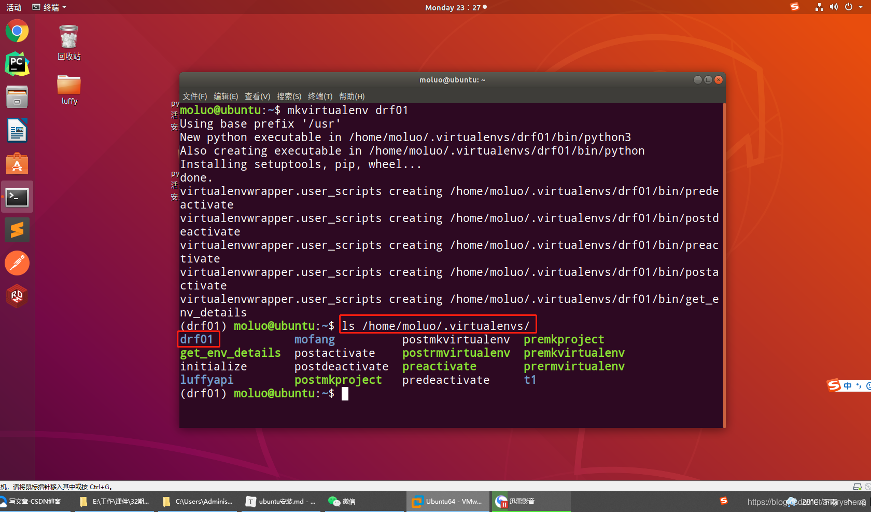Click postmkproject in the ls output

[338, 380]
